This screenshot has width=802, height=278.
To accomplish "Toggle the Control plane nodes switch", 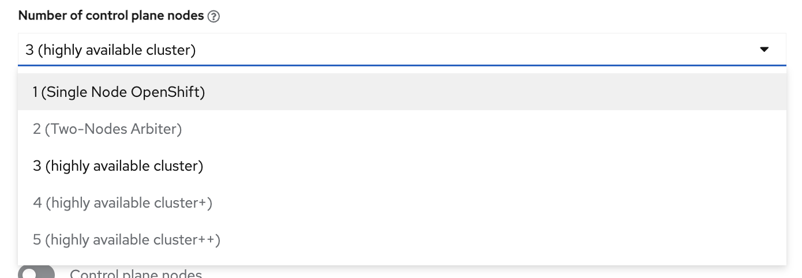I will tap(36, 272).
